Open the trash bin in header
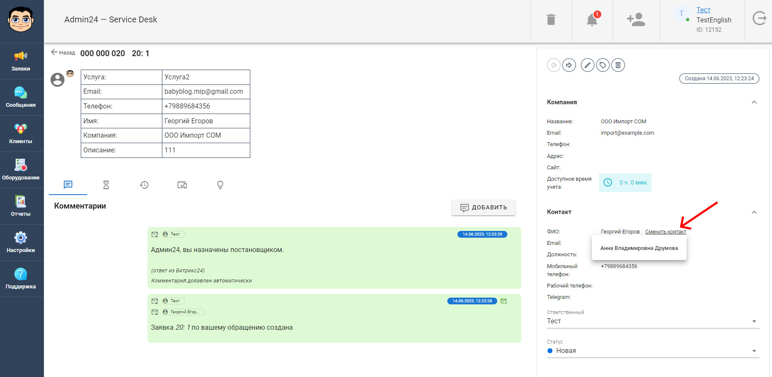The width and height of the screenshot is (772, 377). point(551,20)
